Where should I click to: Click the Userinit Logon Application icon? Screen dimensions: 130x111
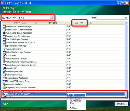4,78
